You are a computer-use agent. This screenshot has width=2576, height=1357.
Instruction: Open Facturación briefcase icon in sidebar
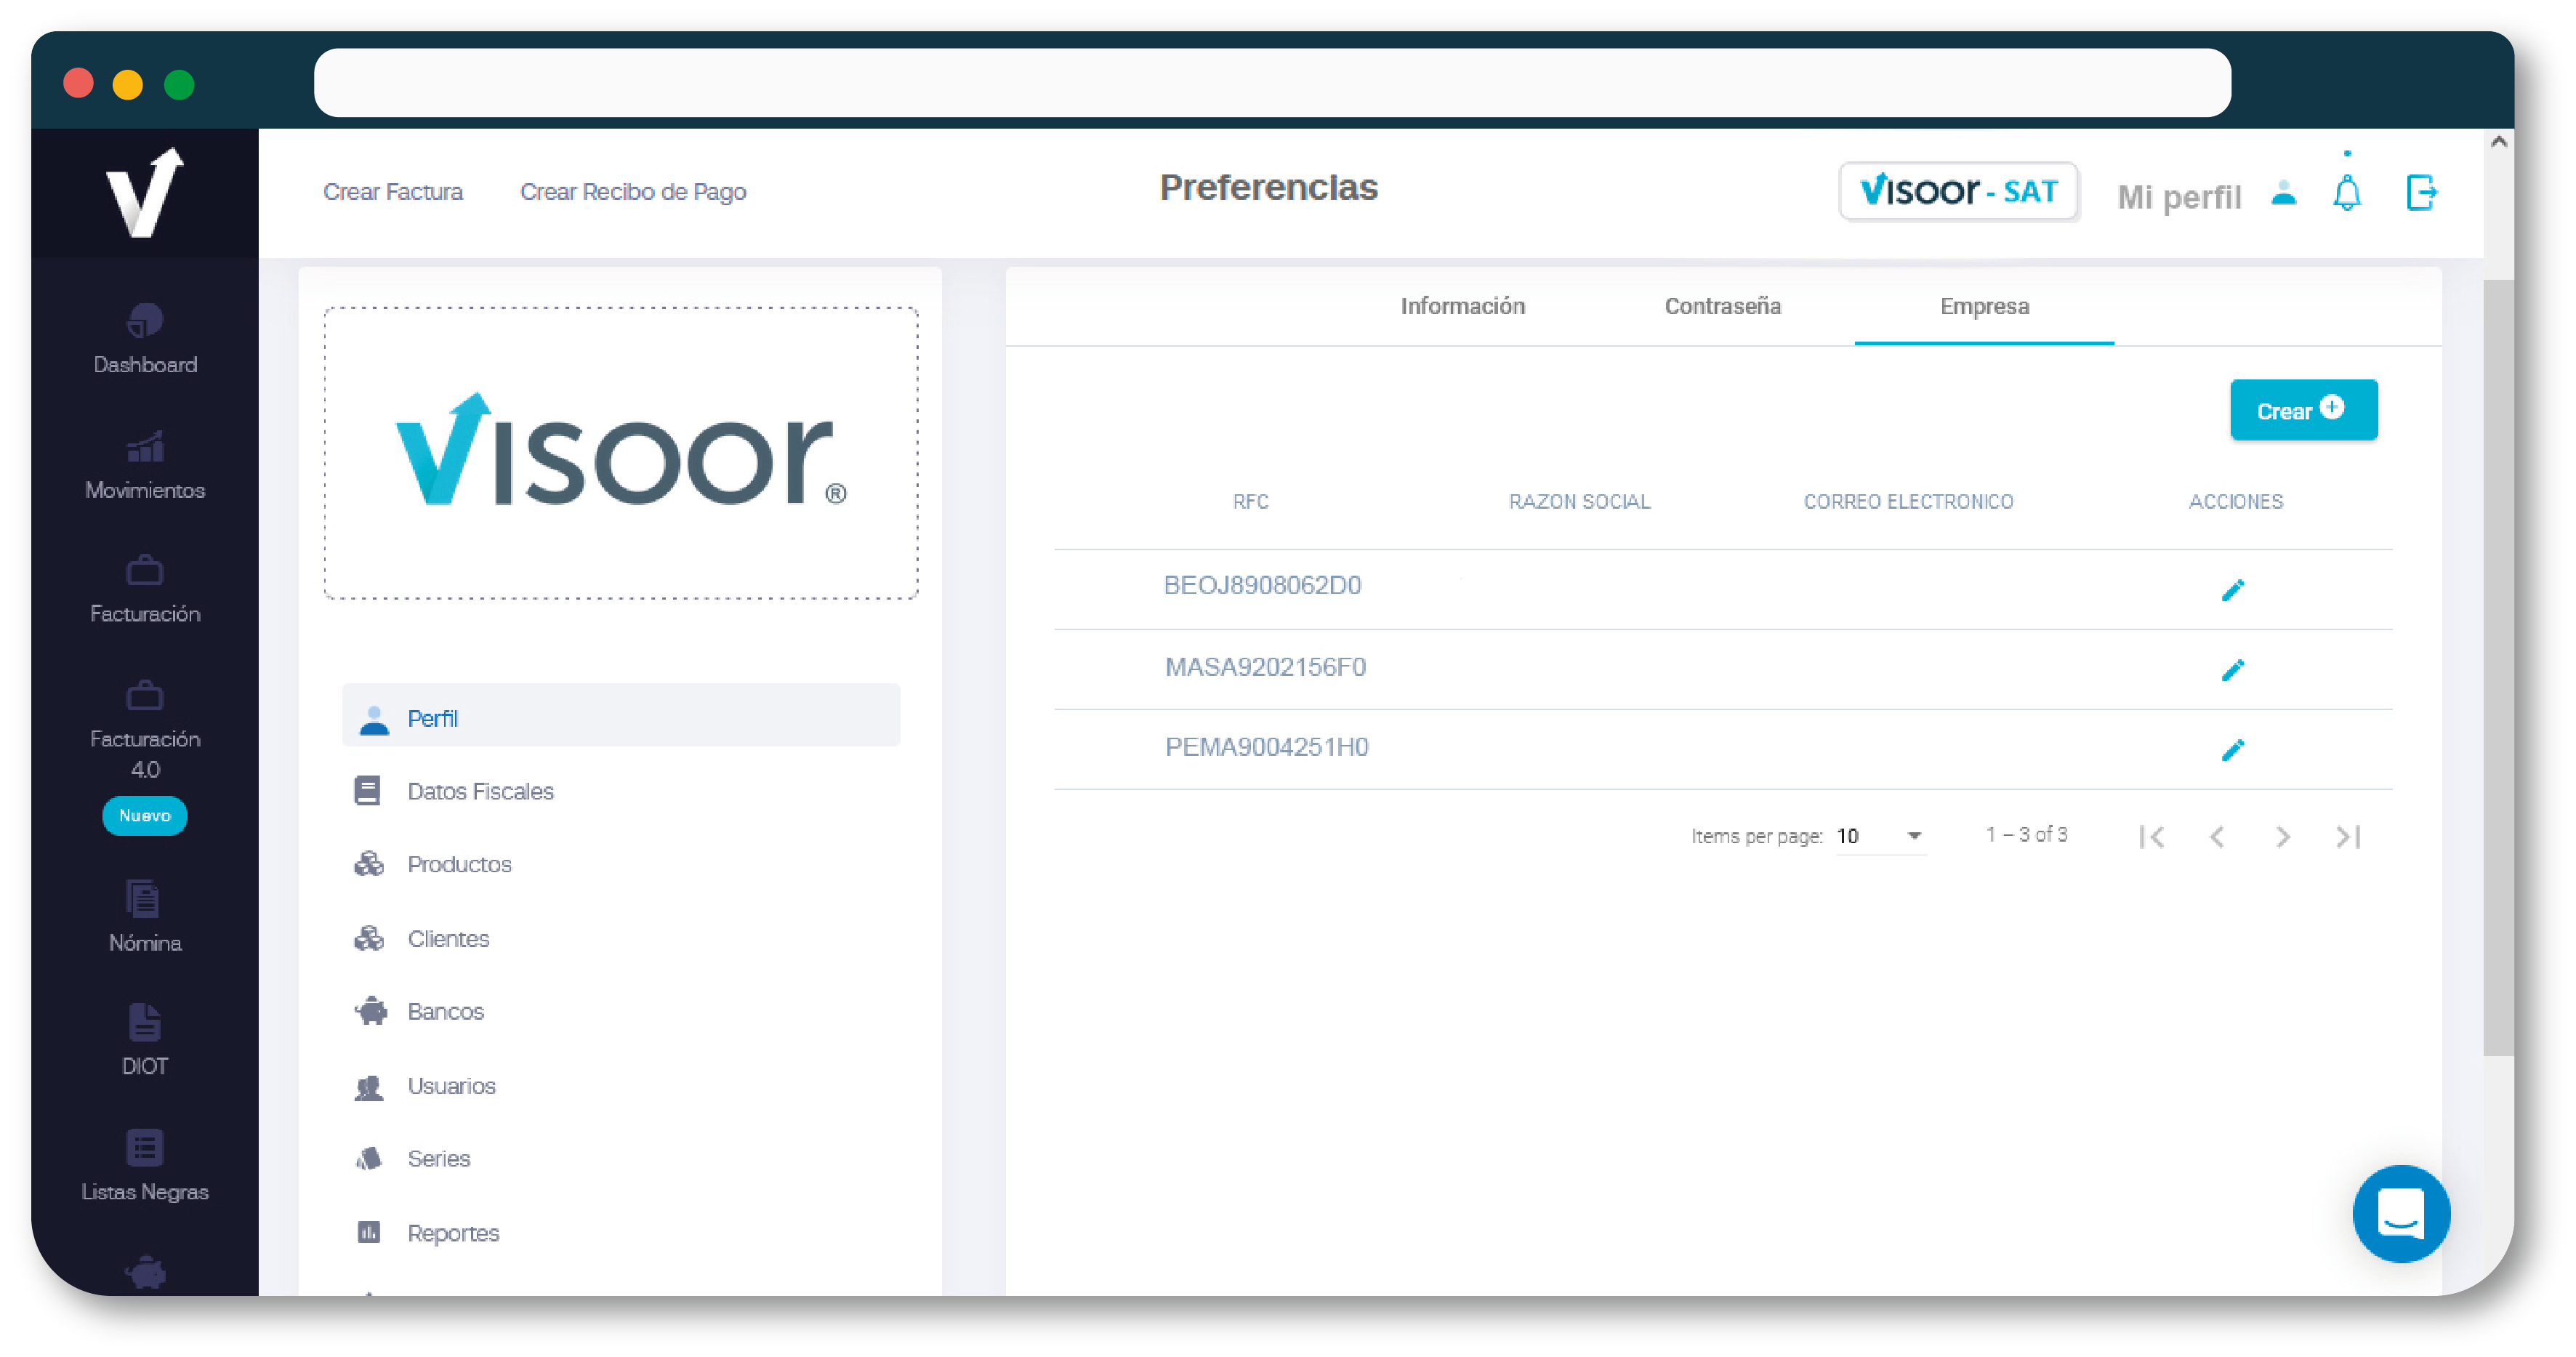point(145,570)
